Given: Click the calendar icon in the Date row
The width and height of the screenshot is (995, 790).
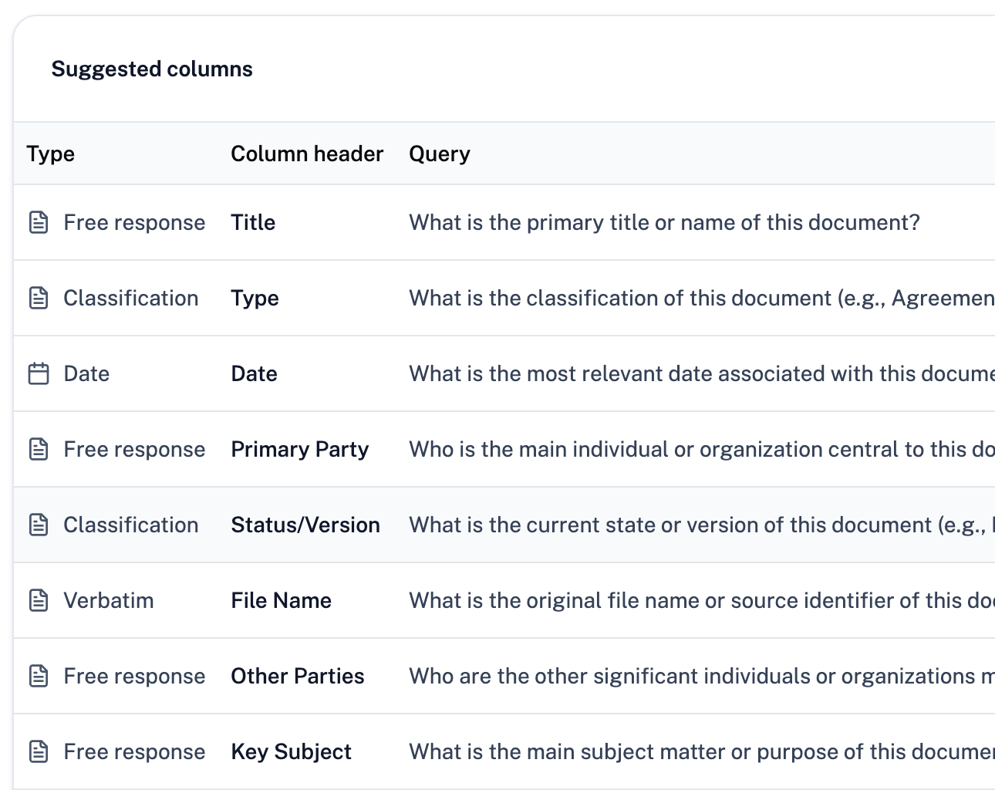Looking at the screenshot, I should pyautogui.click(x=39, y=373).
